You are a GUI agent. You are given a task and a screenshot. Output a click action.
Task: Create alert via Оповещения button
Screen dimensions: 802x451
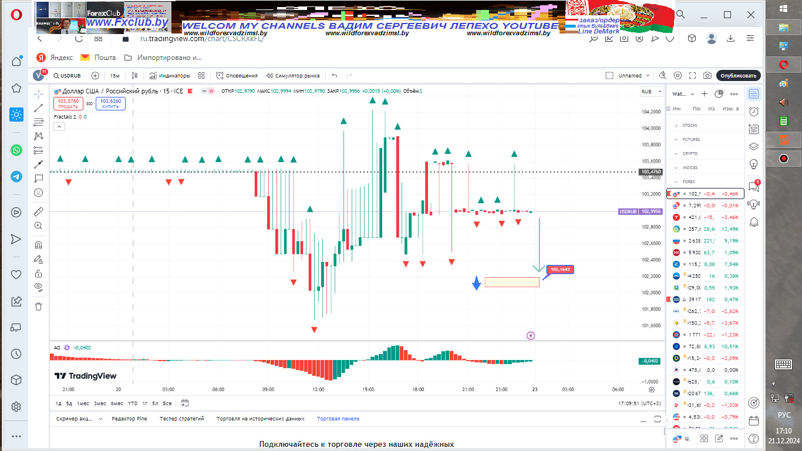pyautogui.click(x=237, y=76)
